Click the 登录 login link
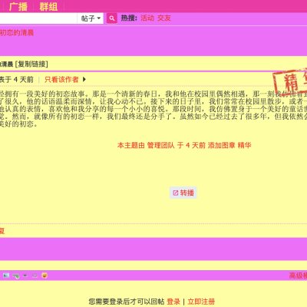The image size is (307, 307). pos(173,302)
